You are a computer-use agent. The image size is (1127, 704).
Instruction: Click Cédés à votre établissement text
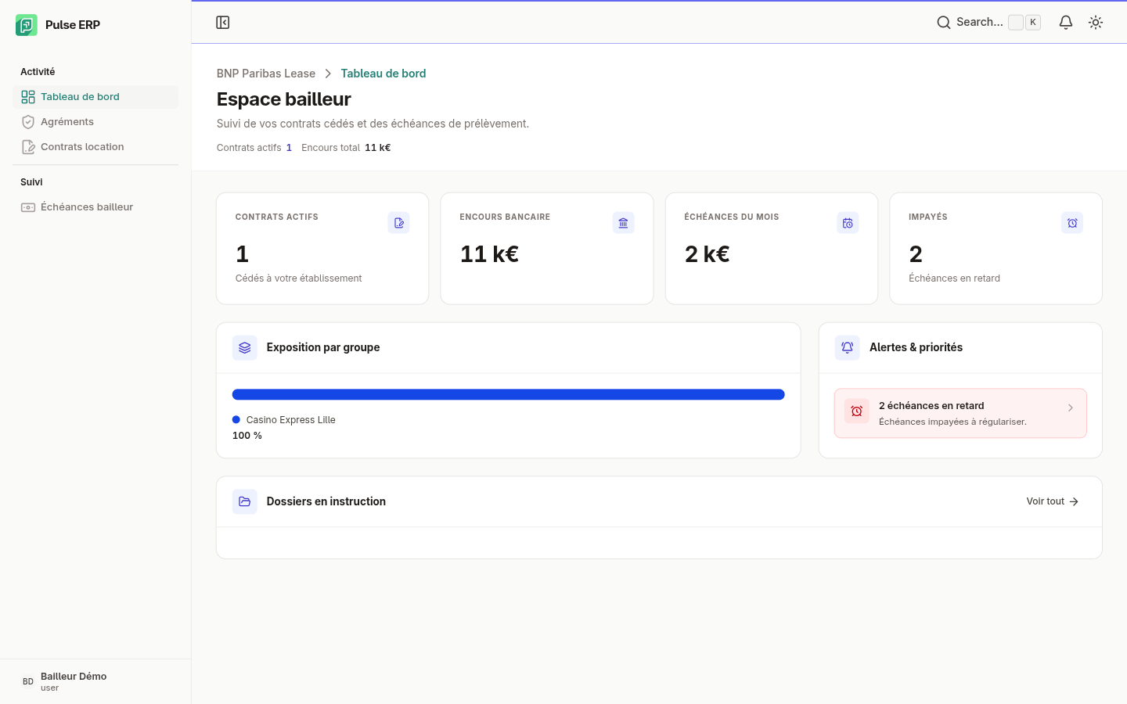point(299,278)
